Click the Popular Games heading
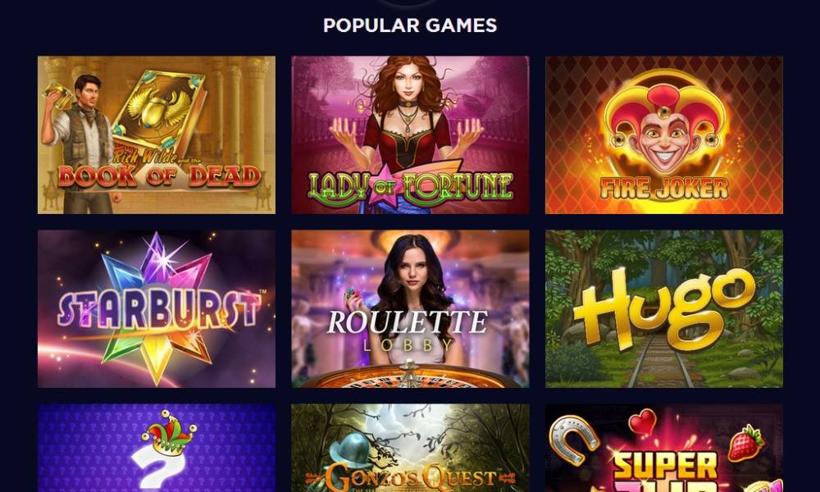This screenshot has height=492, width=820. tap(410, 25)
